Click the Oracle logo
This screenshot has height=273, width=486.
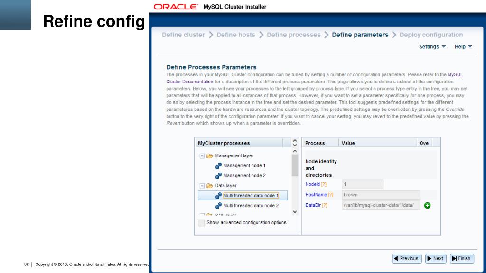[176, 7]
